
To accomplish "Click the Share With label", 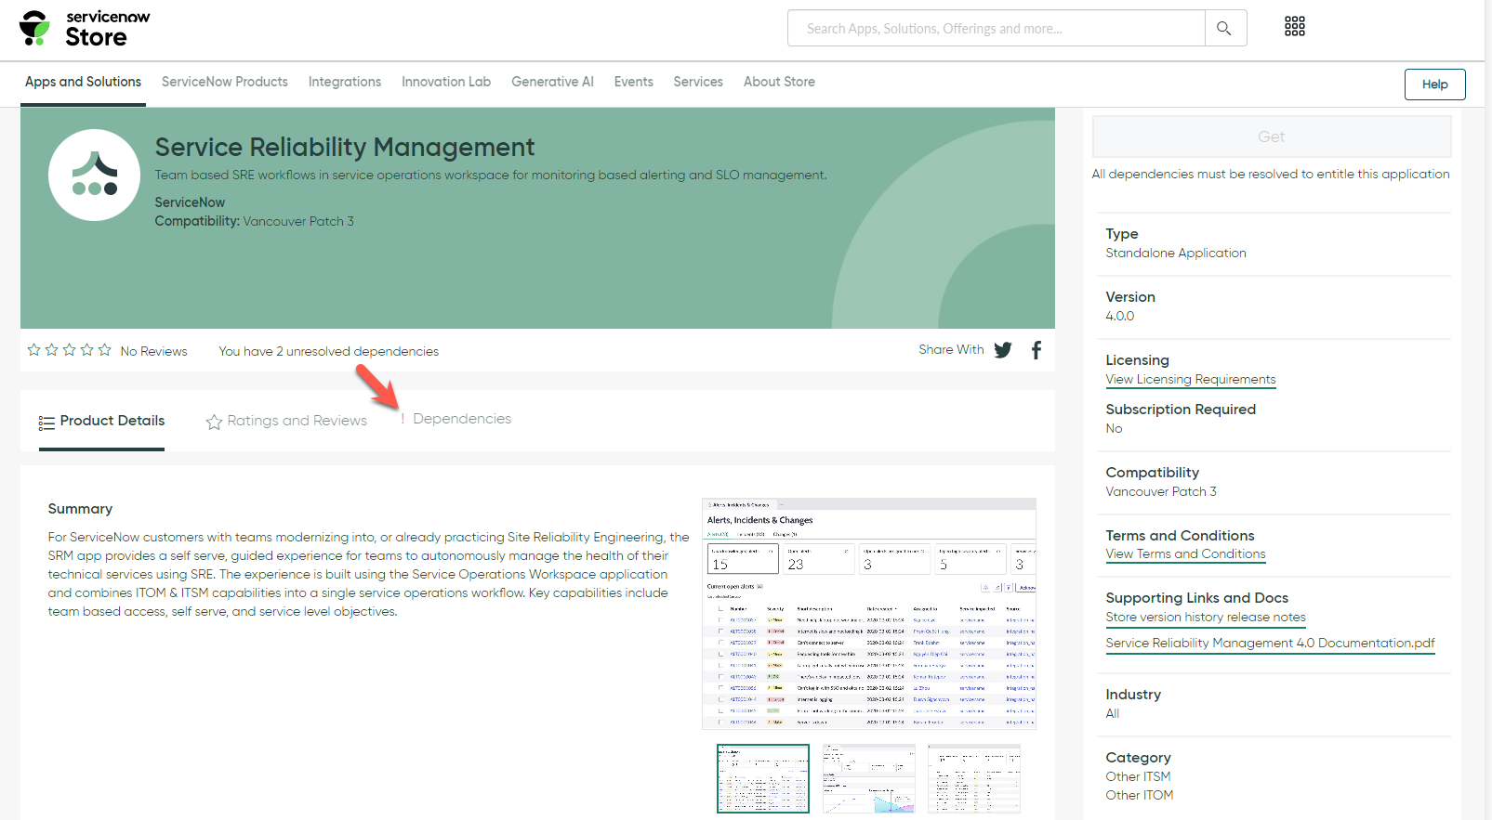I will [951, 349].
